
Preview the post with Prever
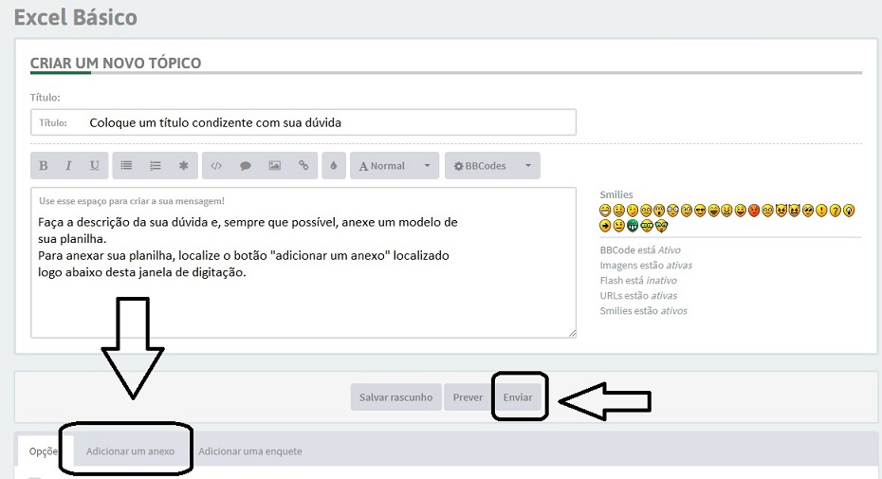tap(468, 396)
